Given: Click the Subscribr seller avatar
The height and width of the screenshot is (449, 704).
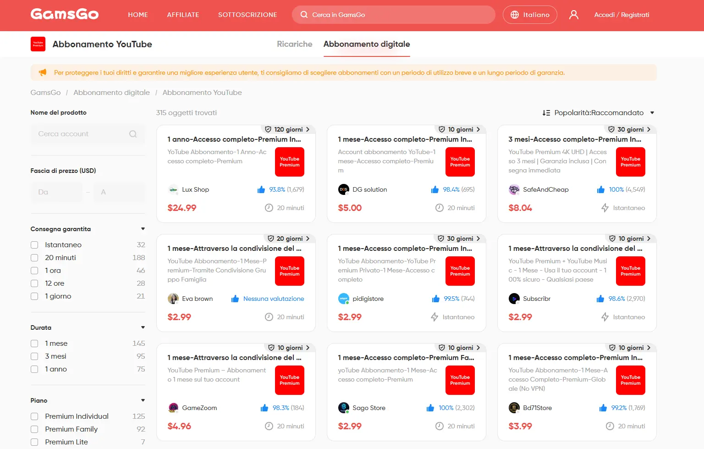Looking at the screenshot, I should coord(514,299).
